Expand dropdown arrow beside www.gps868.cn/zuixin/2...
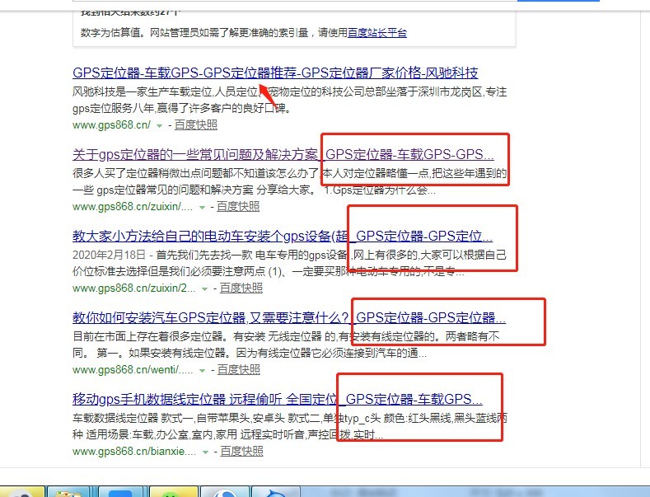650x497 pixels. tap(205, 288)
